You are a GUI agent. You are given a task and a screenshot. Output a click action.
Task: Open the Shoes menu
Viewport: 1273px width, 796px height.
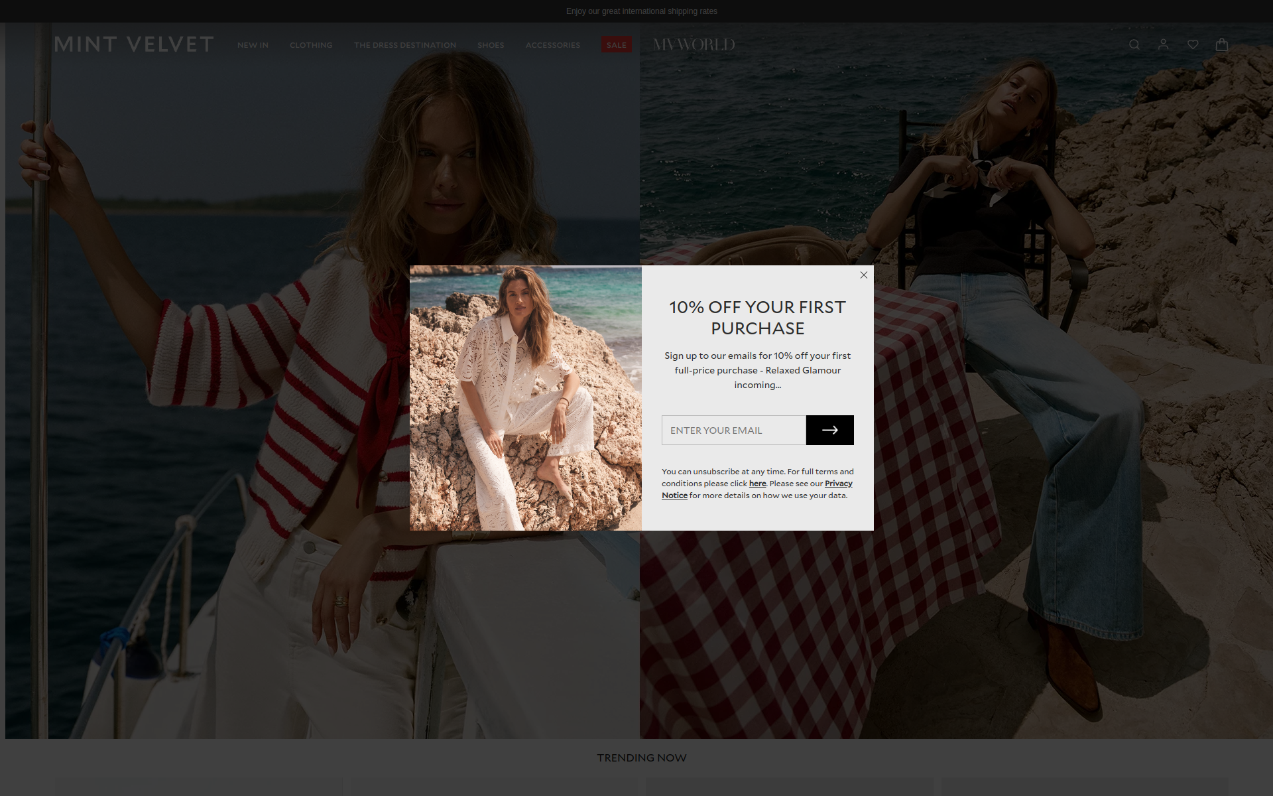point(491,45)
